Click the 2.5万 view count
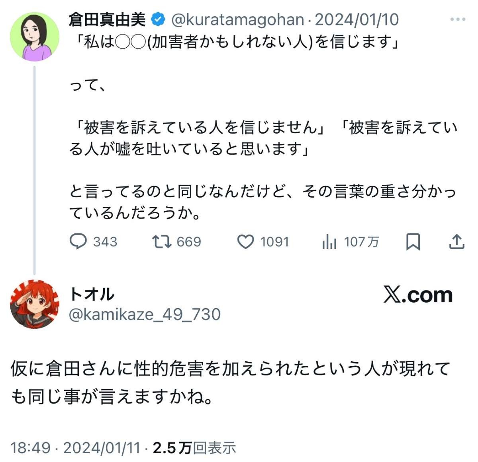The width and height of the screenshot is (478, 462). (172, 448)
